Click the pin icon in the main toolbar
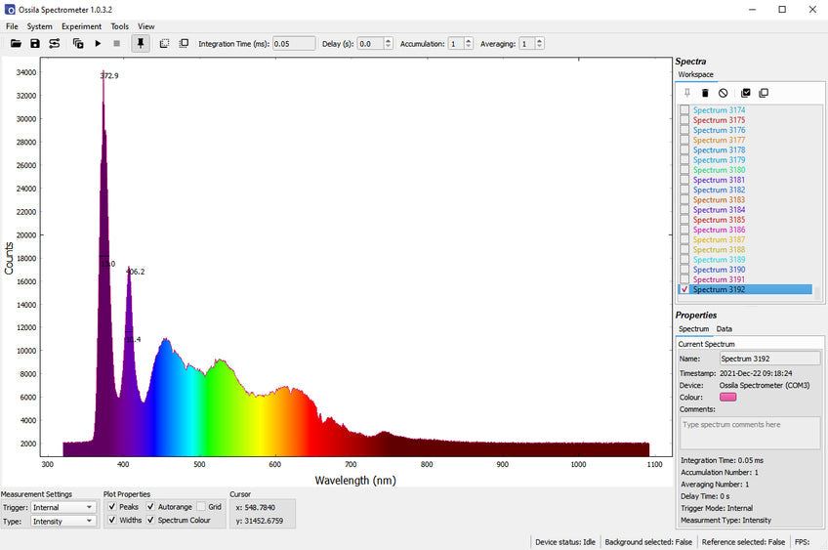828x550 pixels. point(141,44)
